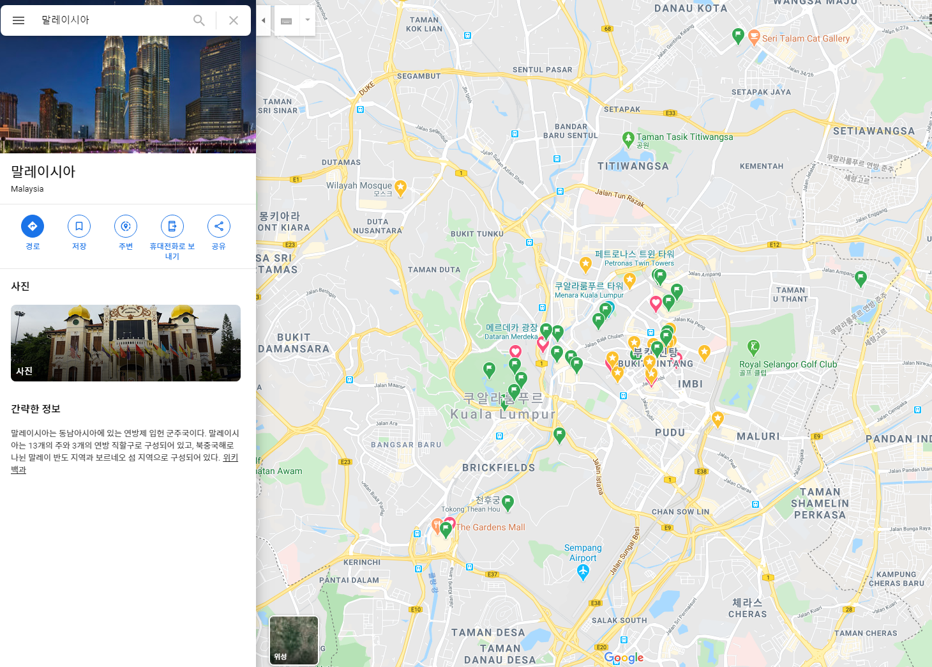Image resolution: width=932 pixels, height=667 pixels.
Task: Click The Gardens Mall shopping pin
Action: [x=437, y=526]
